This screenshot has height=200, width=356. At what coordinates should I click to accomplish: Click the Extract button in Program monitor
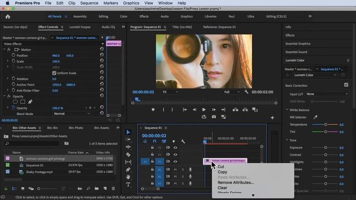pyautogui.click(x=245, y=109)
